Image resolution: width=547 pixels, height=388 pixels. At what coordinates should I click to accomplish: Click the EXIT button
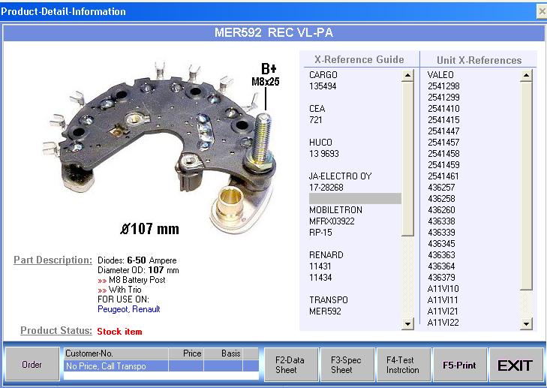coord(515,365)
